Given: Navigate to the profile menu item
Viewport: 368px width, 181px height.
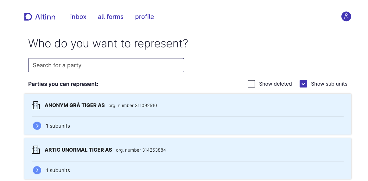Looking at the screenshot, I should pos(144,17).
